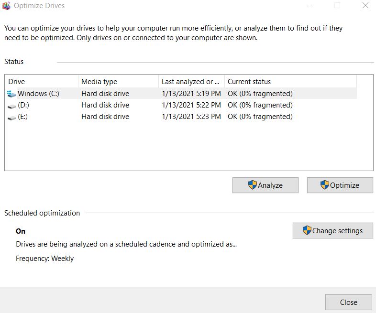Click the shield icon on Change settings

[x=307, y=230]
